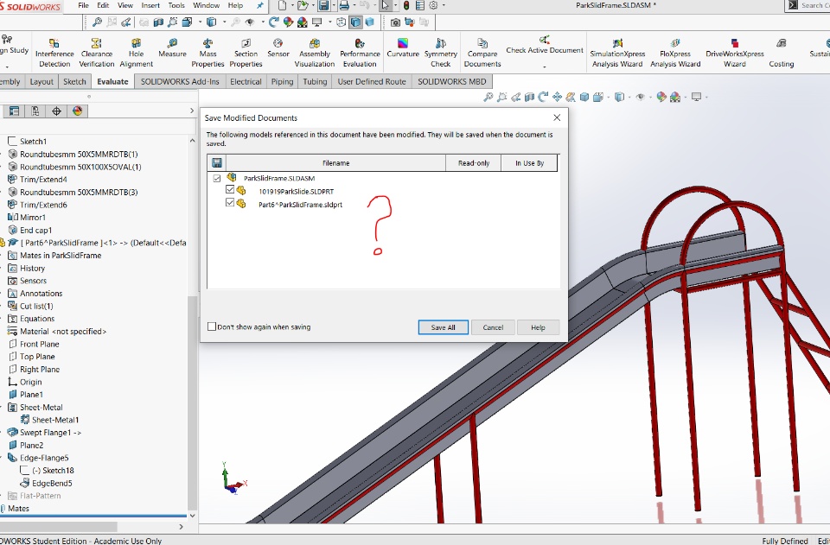Click Save All button
The height and width of the screenshot is (545, 830).
[443, 327]
